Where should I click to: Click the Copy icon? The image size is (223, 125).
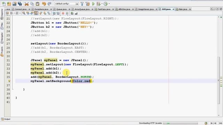pos(32,4)
